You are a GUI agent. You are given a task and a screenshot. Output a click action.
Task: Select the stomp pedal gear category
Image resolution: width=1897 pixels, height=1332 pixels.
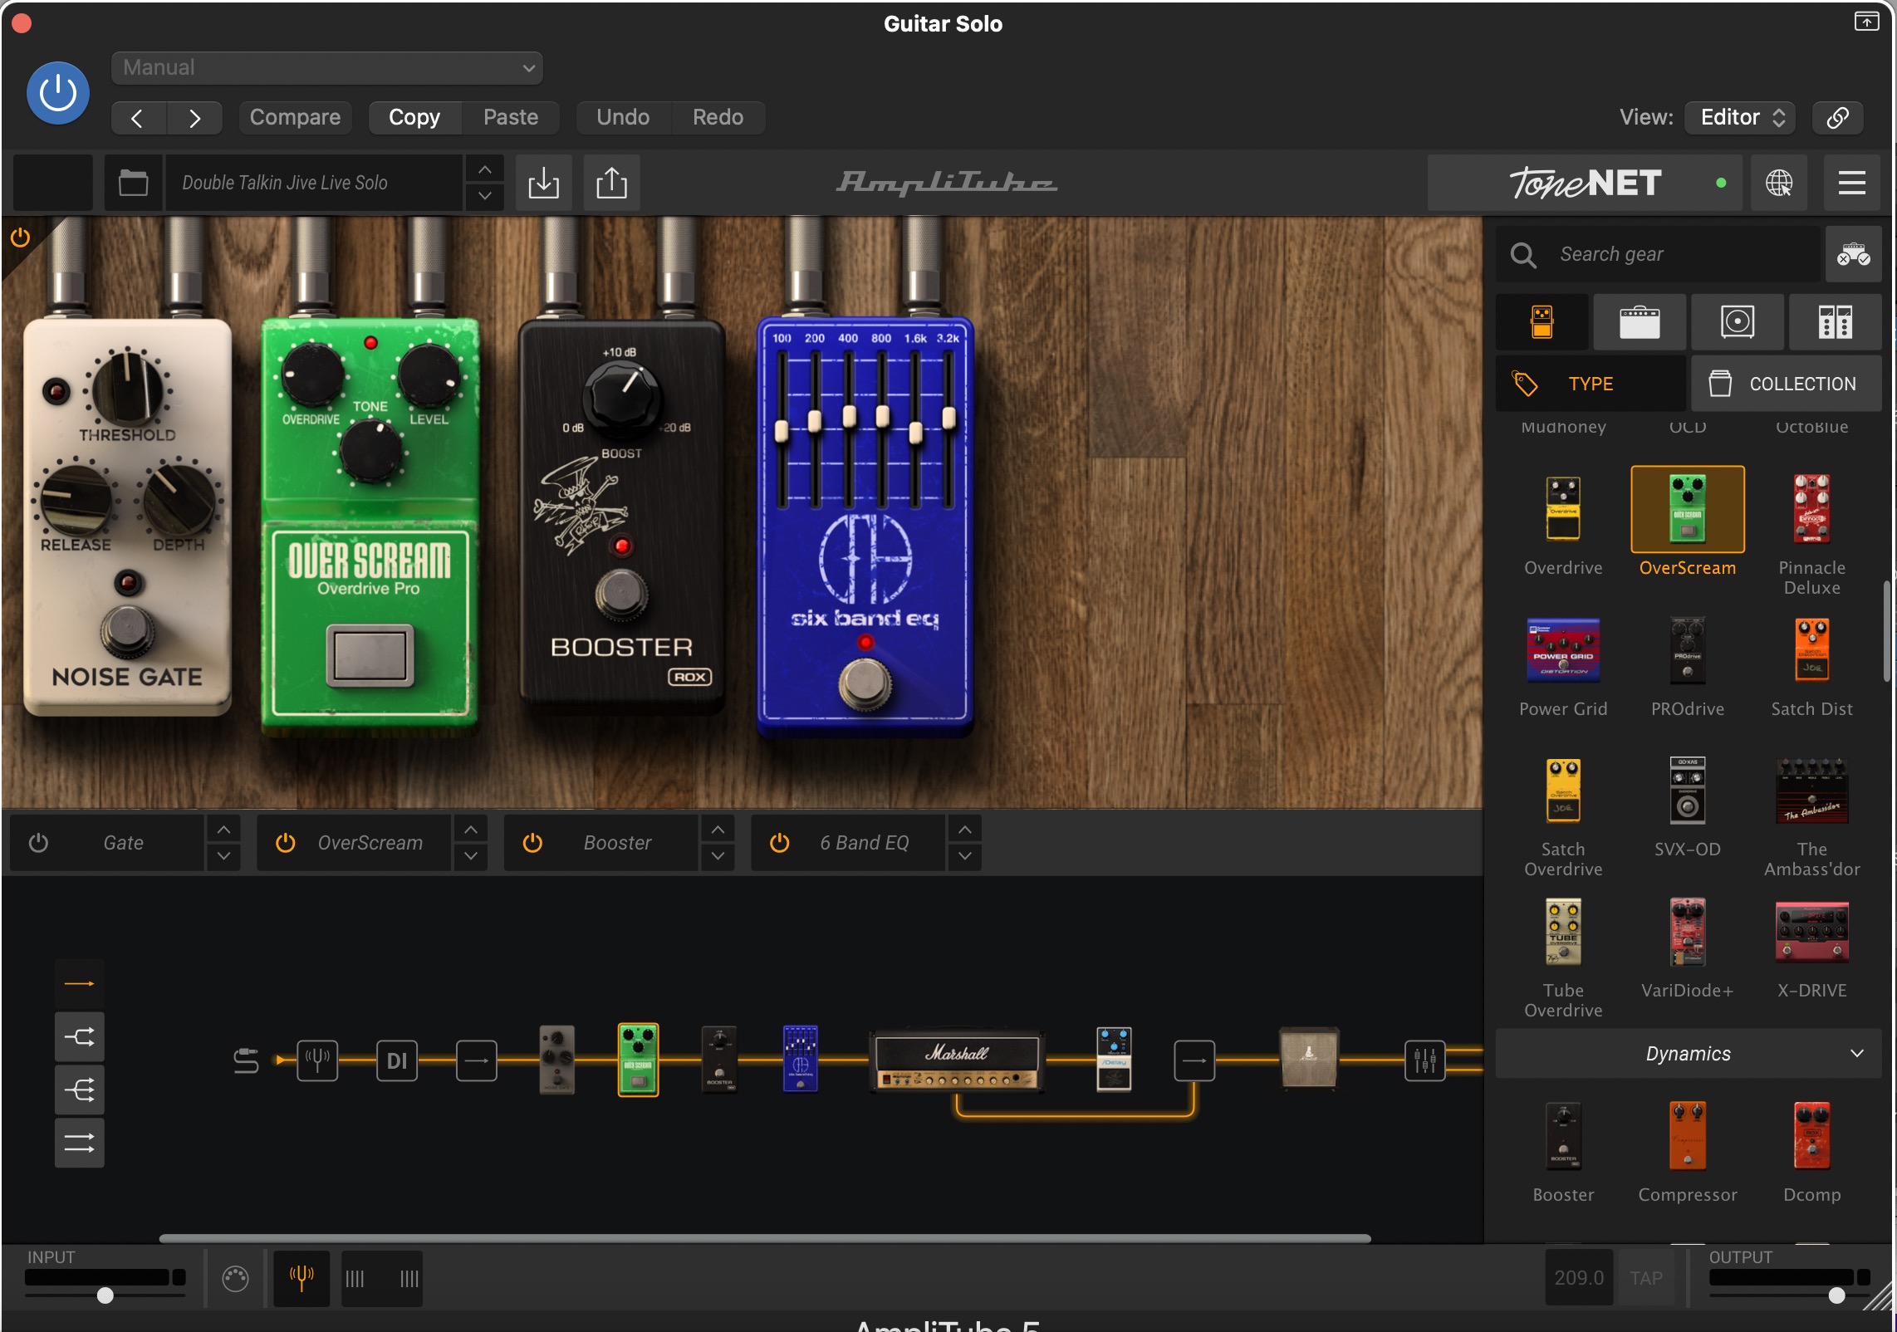tap(1542, 322)
